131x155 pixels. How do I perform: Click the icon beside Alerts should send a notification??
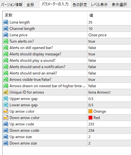pos(6,67)
